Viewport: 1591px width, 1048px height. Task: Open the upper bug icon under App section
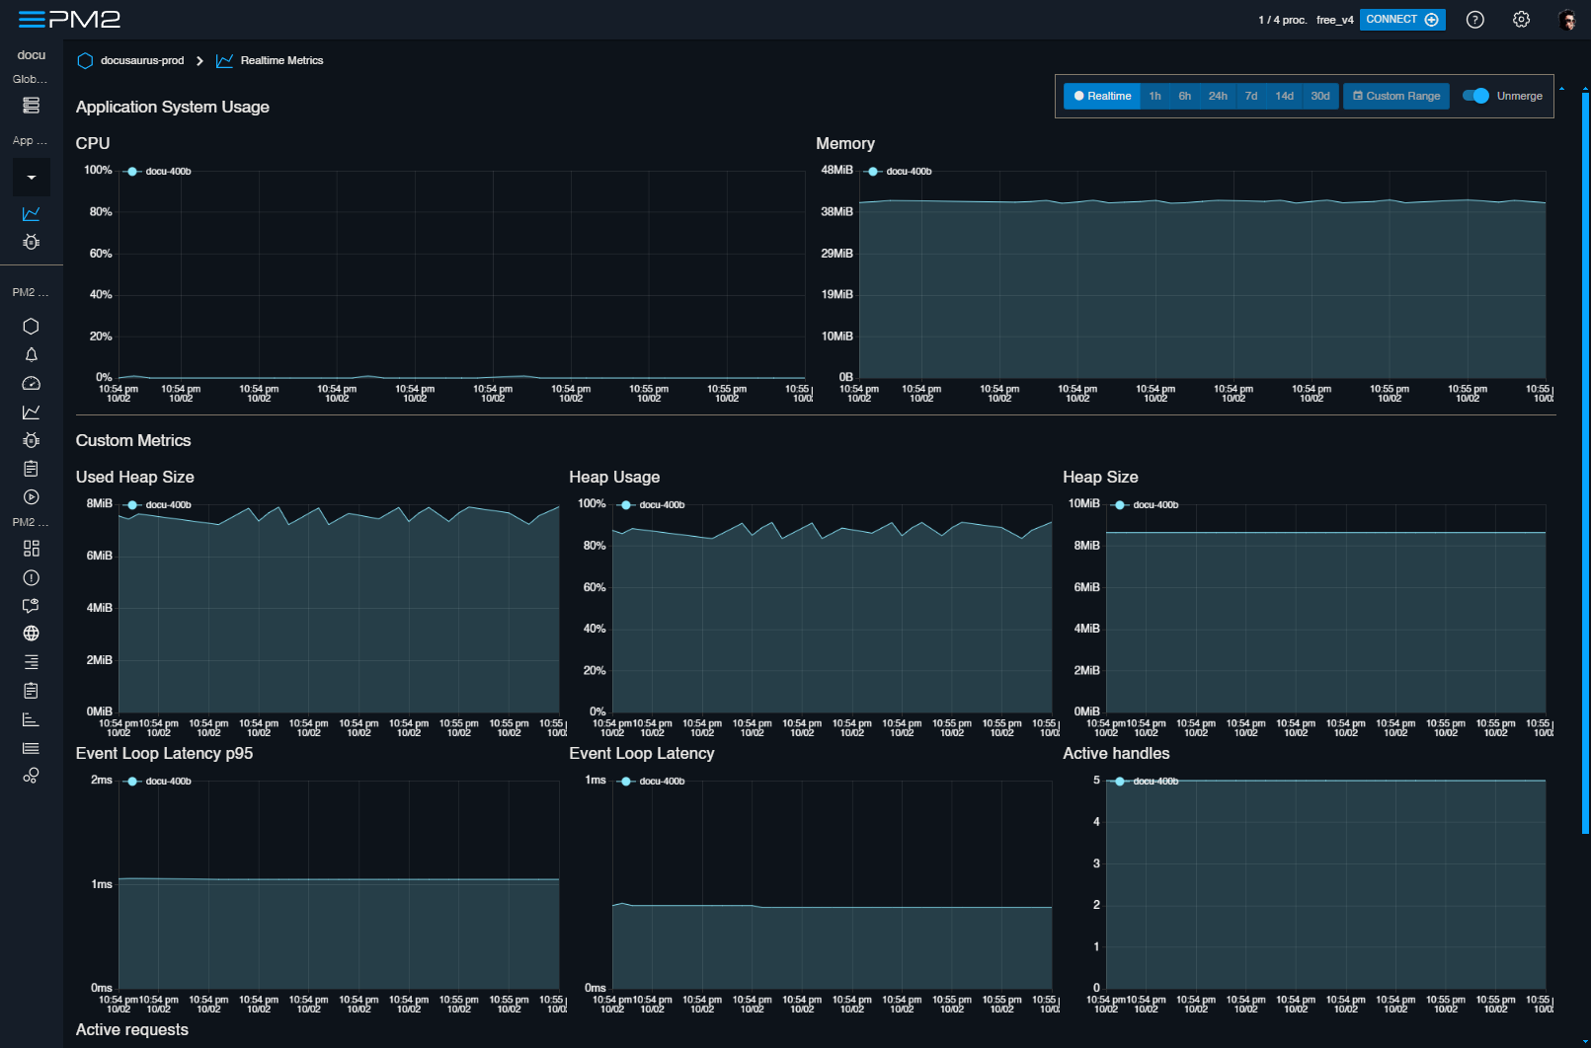[x=31, y=242]
